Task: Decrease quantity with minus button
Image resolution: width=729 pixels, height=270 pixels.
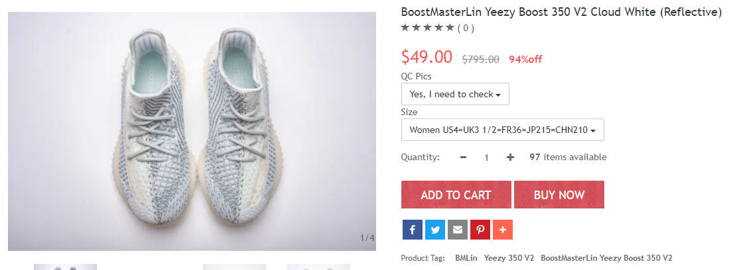Action: pyautogui.click(x=463, y=157)
